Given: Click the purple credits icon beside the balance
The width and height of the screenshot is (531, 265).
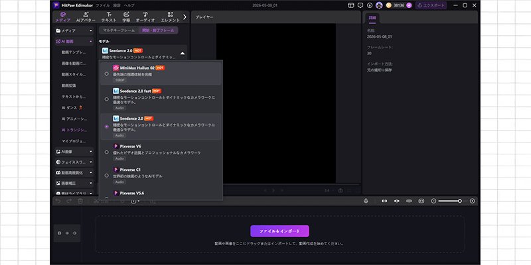Looking at the screenshot, I should (409, 5).
